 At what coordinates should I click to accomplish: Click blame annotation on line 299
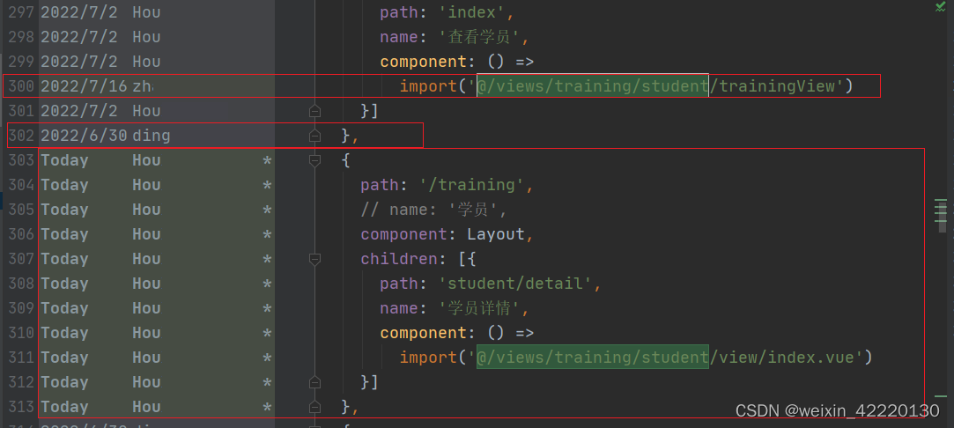point(100,62)
